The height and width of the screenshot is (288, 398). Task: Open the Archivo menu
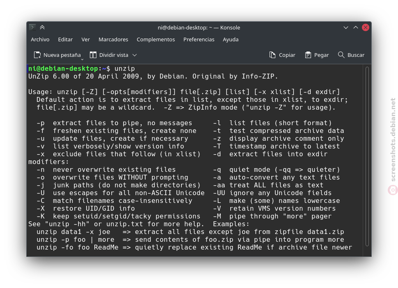coord(40,40)
